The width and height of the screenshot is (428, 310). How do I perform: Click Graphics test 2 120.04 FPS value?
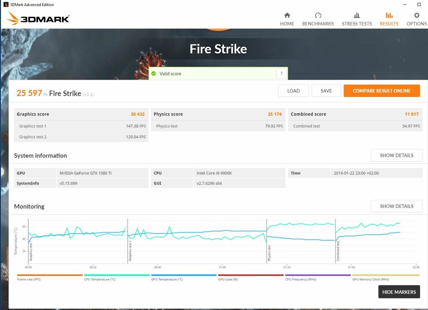point(136,137)
